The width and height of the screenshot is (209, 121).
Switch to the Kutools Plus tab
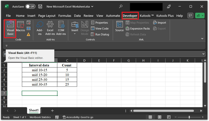(x=165, y=16)
